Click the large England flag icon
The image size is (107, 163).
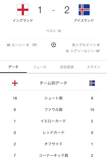[x=23, y=10]
